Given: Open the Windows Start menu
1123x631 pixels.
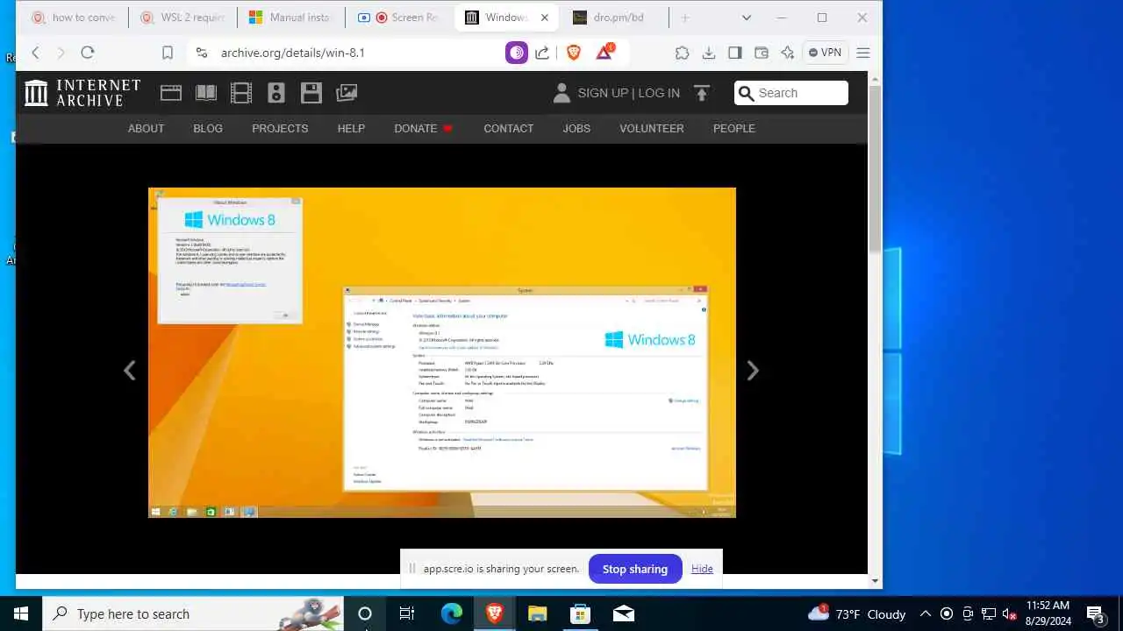Looking at the screenshot, I should (21, 613).
